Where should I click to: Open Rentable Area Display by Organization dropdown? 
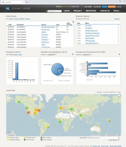tap(52, 54)
